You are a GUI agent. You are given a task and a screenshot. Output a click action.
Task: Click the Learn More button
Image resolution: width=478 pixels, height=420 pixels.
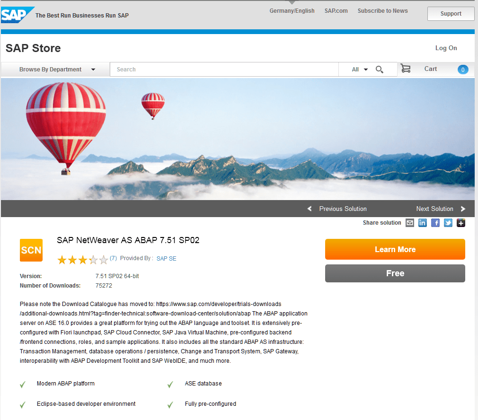[x=395, y=249]
